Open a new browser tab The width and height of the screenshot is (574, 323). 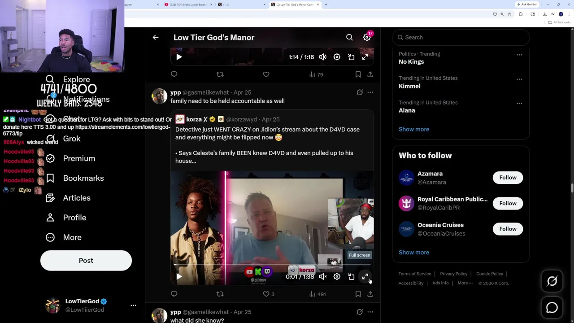tap(326, 4)
